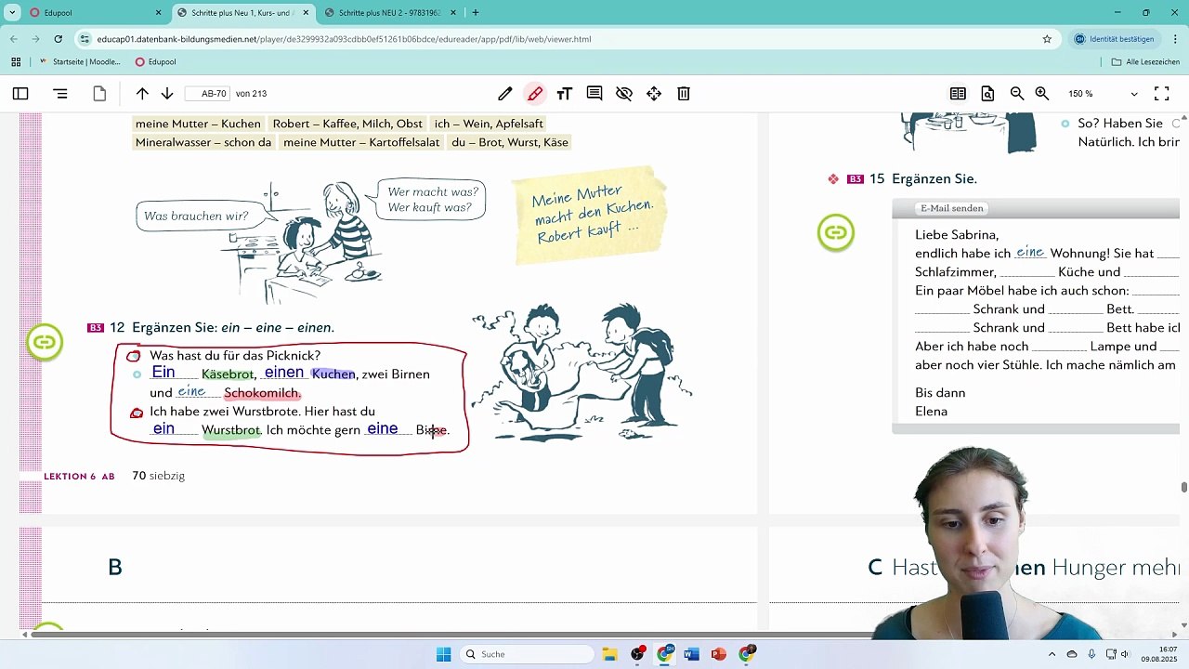This screenshot has width=1189, height=669.
Task: Open PowerPoint from the taskbar
Action: [x=718, y=654]
